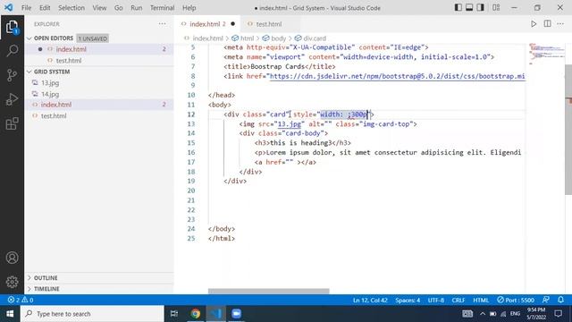Open the Explorer view in activity bar
The height and width of the screenshot is (322, 572).
pos(12,28)
